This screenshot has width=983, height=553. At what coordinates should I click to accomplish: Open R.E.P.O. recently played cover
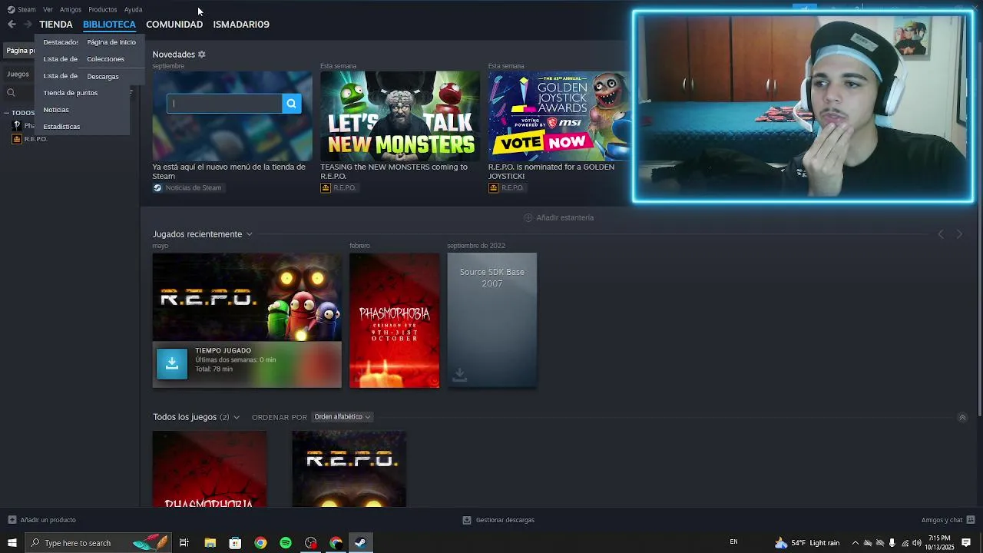(247, 297)
